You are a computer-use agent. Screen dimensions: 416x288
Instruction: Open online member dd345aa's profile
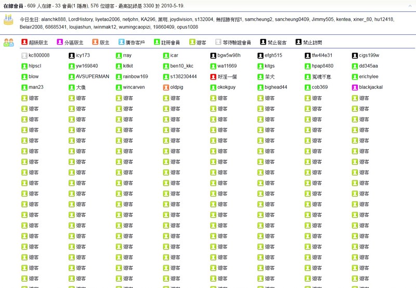(369, 66)
